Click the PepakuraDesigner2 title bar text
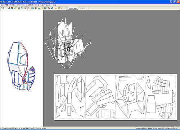The width and height of the screenshot is (180, 130). (x=47, y=2)
